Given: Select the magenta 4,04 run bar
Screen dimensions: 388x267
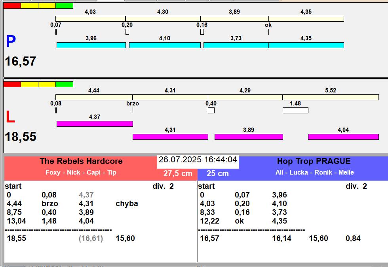Looking at the screenshot, I should coord(344,137).
